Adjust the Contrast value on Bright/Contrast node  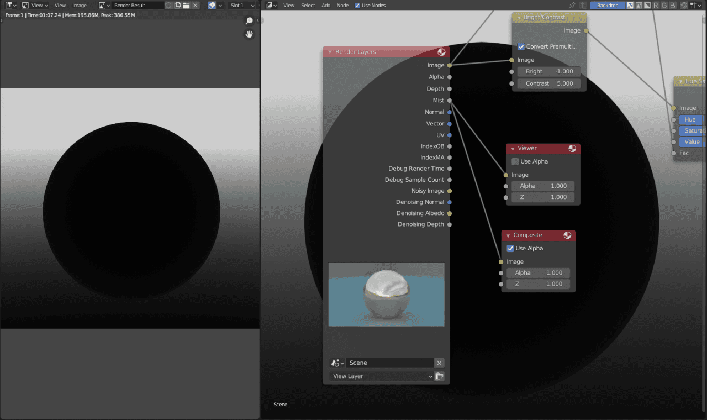[x=548, y=83]
